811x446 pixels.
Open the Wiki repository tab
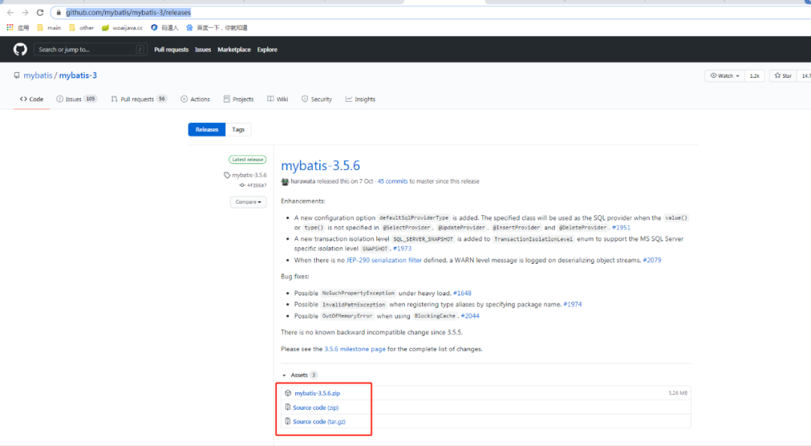click(278, 99)
